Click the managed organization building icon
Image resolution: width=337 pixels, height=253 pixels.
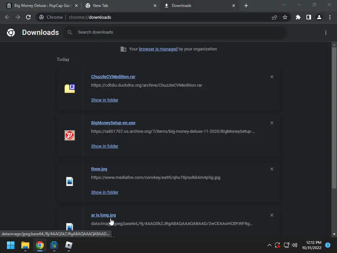pos(123,49)
